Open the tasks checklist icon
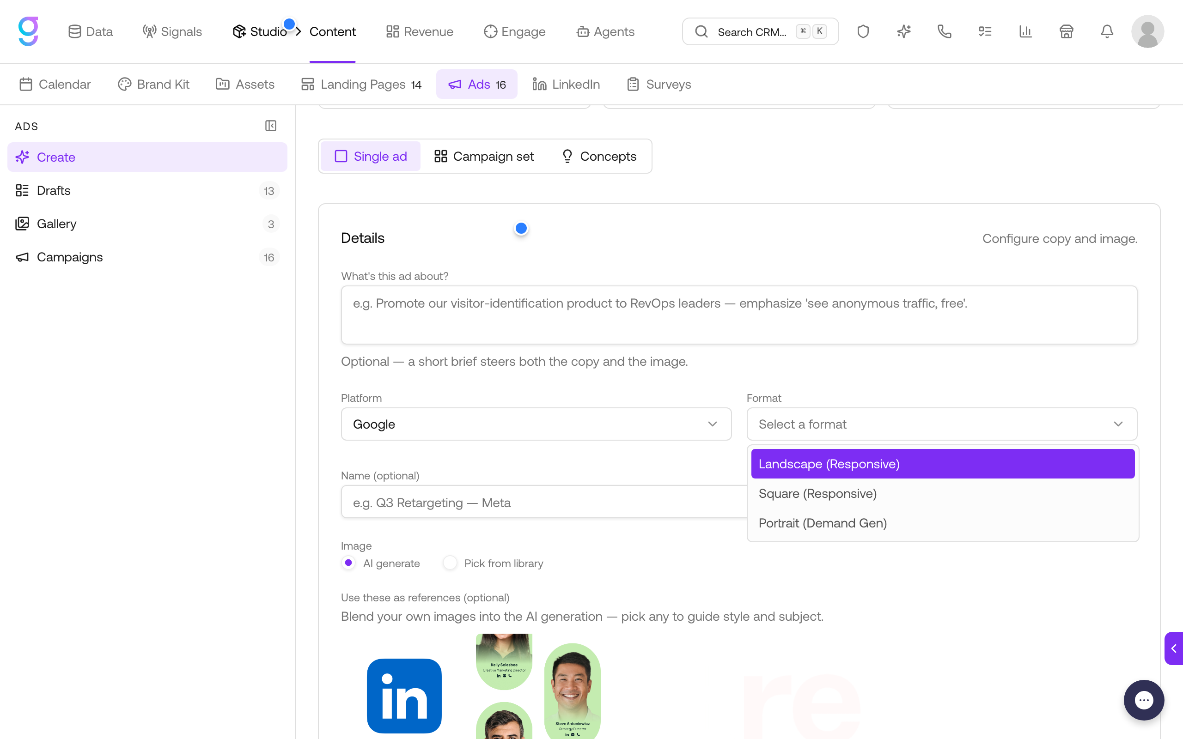The width and height of the screenshot is (1183, 739). pyautogui.click(x=985, y=31)
